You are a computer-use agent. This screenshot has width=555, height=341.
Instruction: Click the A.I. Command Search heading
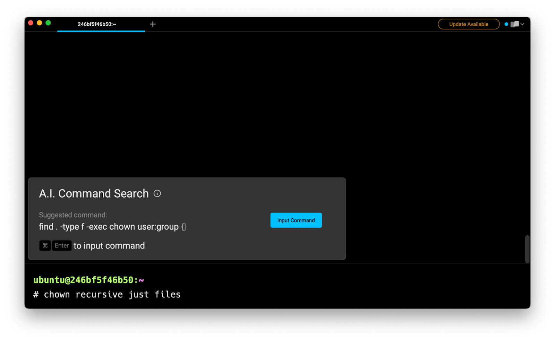94,194
